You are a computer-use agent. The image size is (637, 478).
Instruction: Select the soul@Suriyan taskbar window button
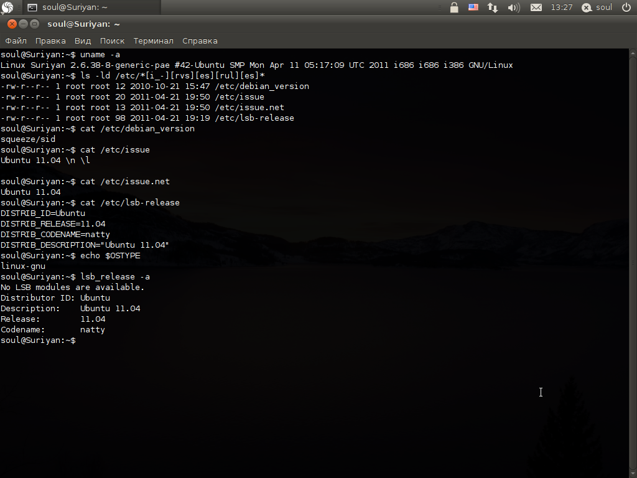[x=91, y=7]
